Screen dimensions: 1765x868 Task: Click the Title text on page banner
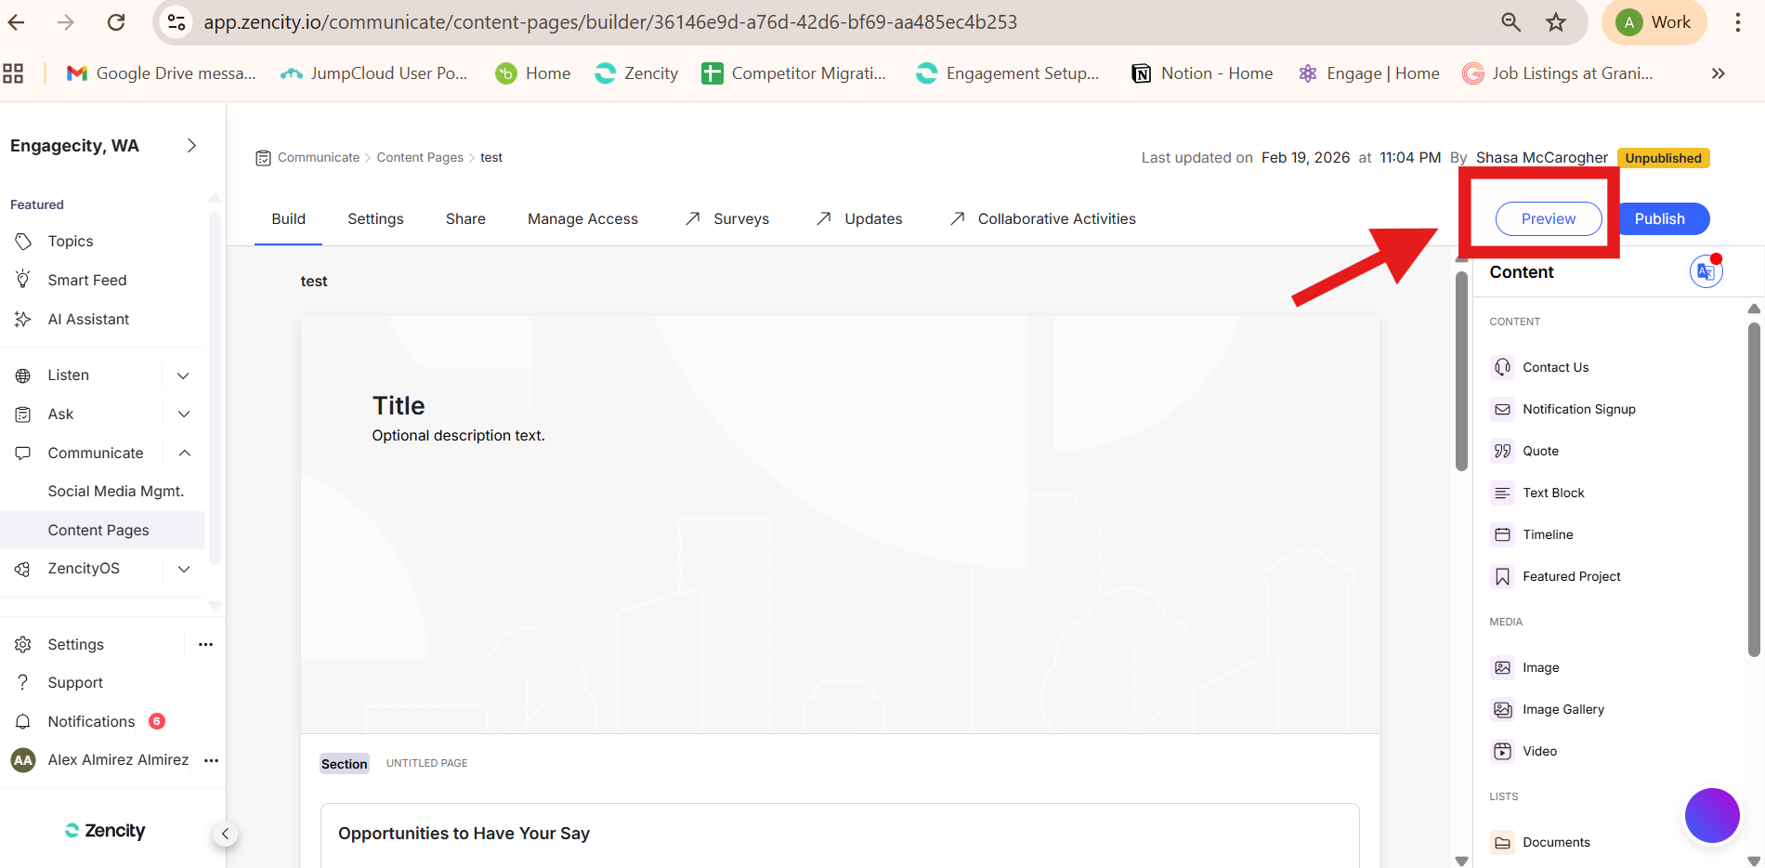399,405
